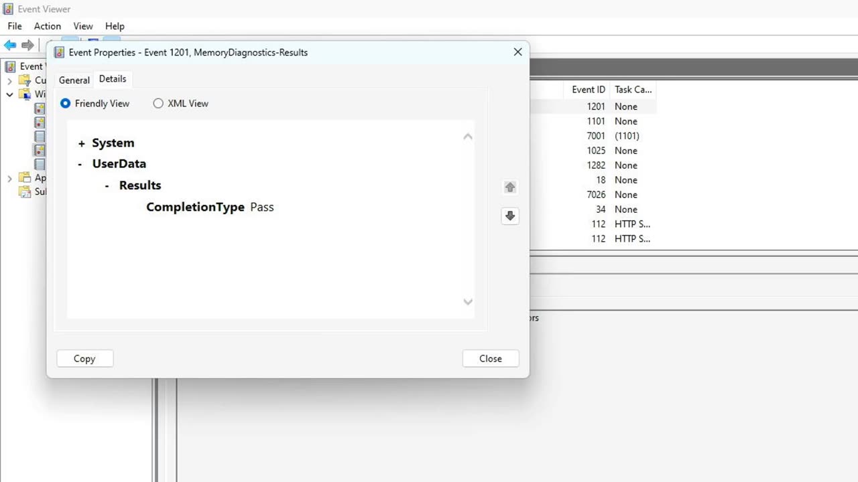
Task: Expand Applications and Services Logs chevron
Action: pos(9,178)
